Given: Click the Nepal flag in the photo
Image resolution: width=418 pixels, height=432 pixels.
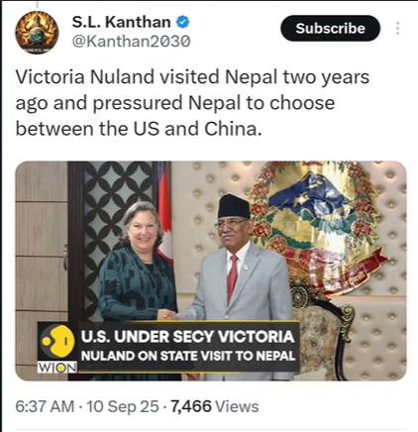Looking at the screenshot, I should coord(164,211).
